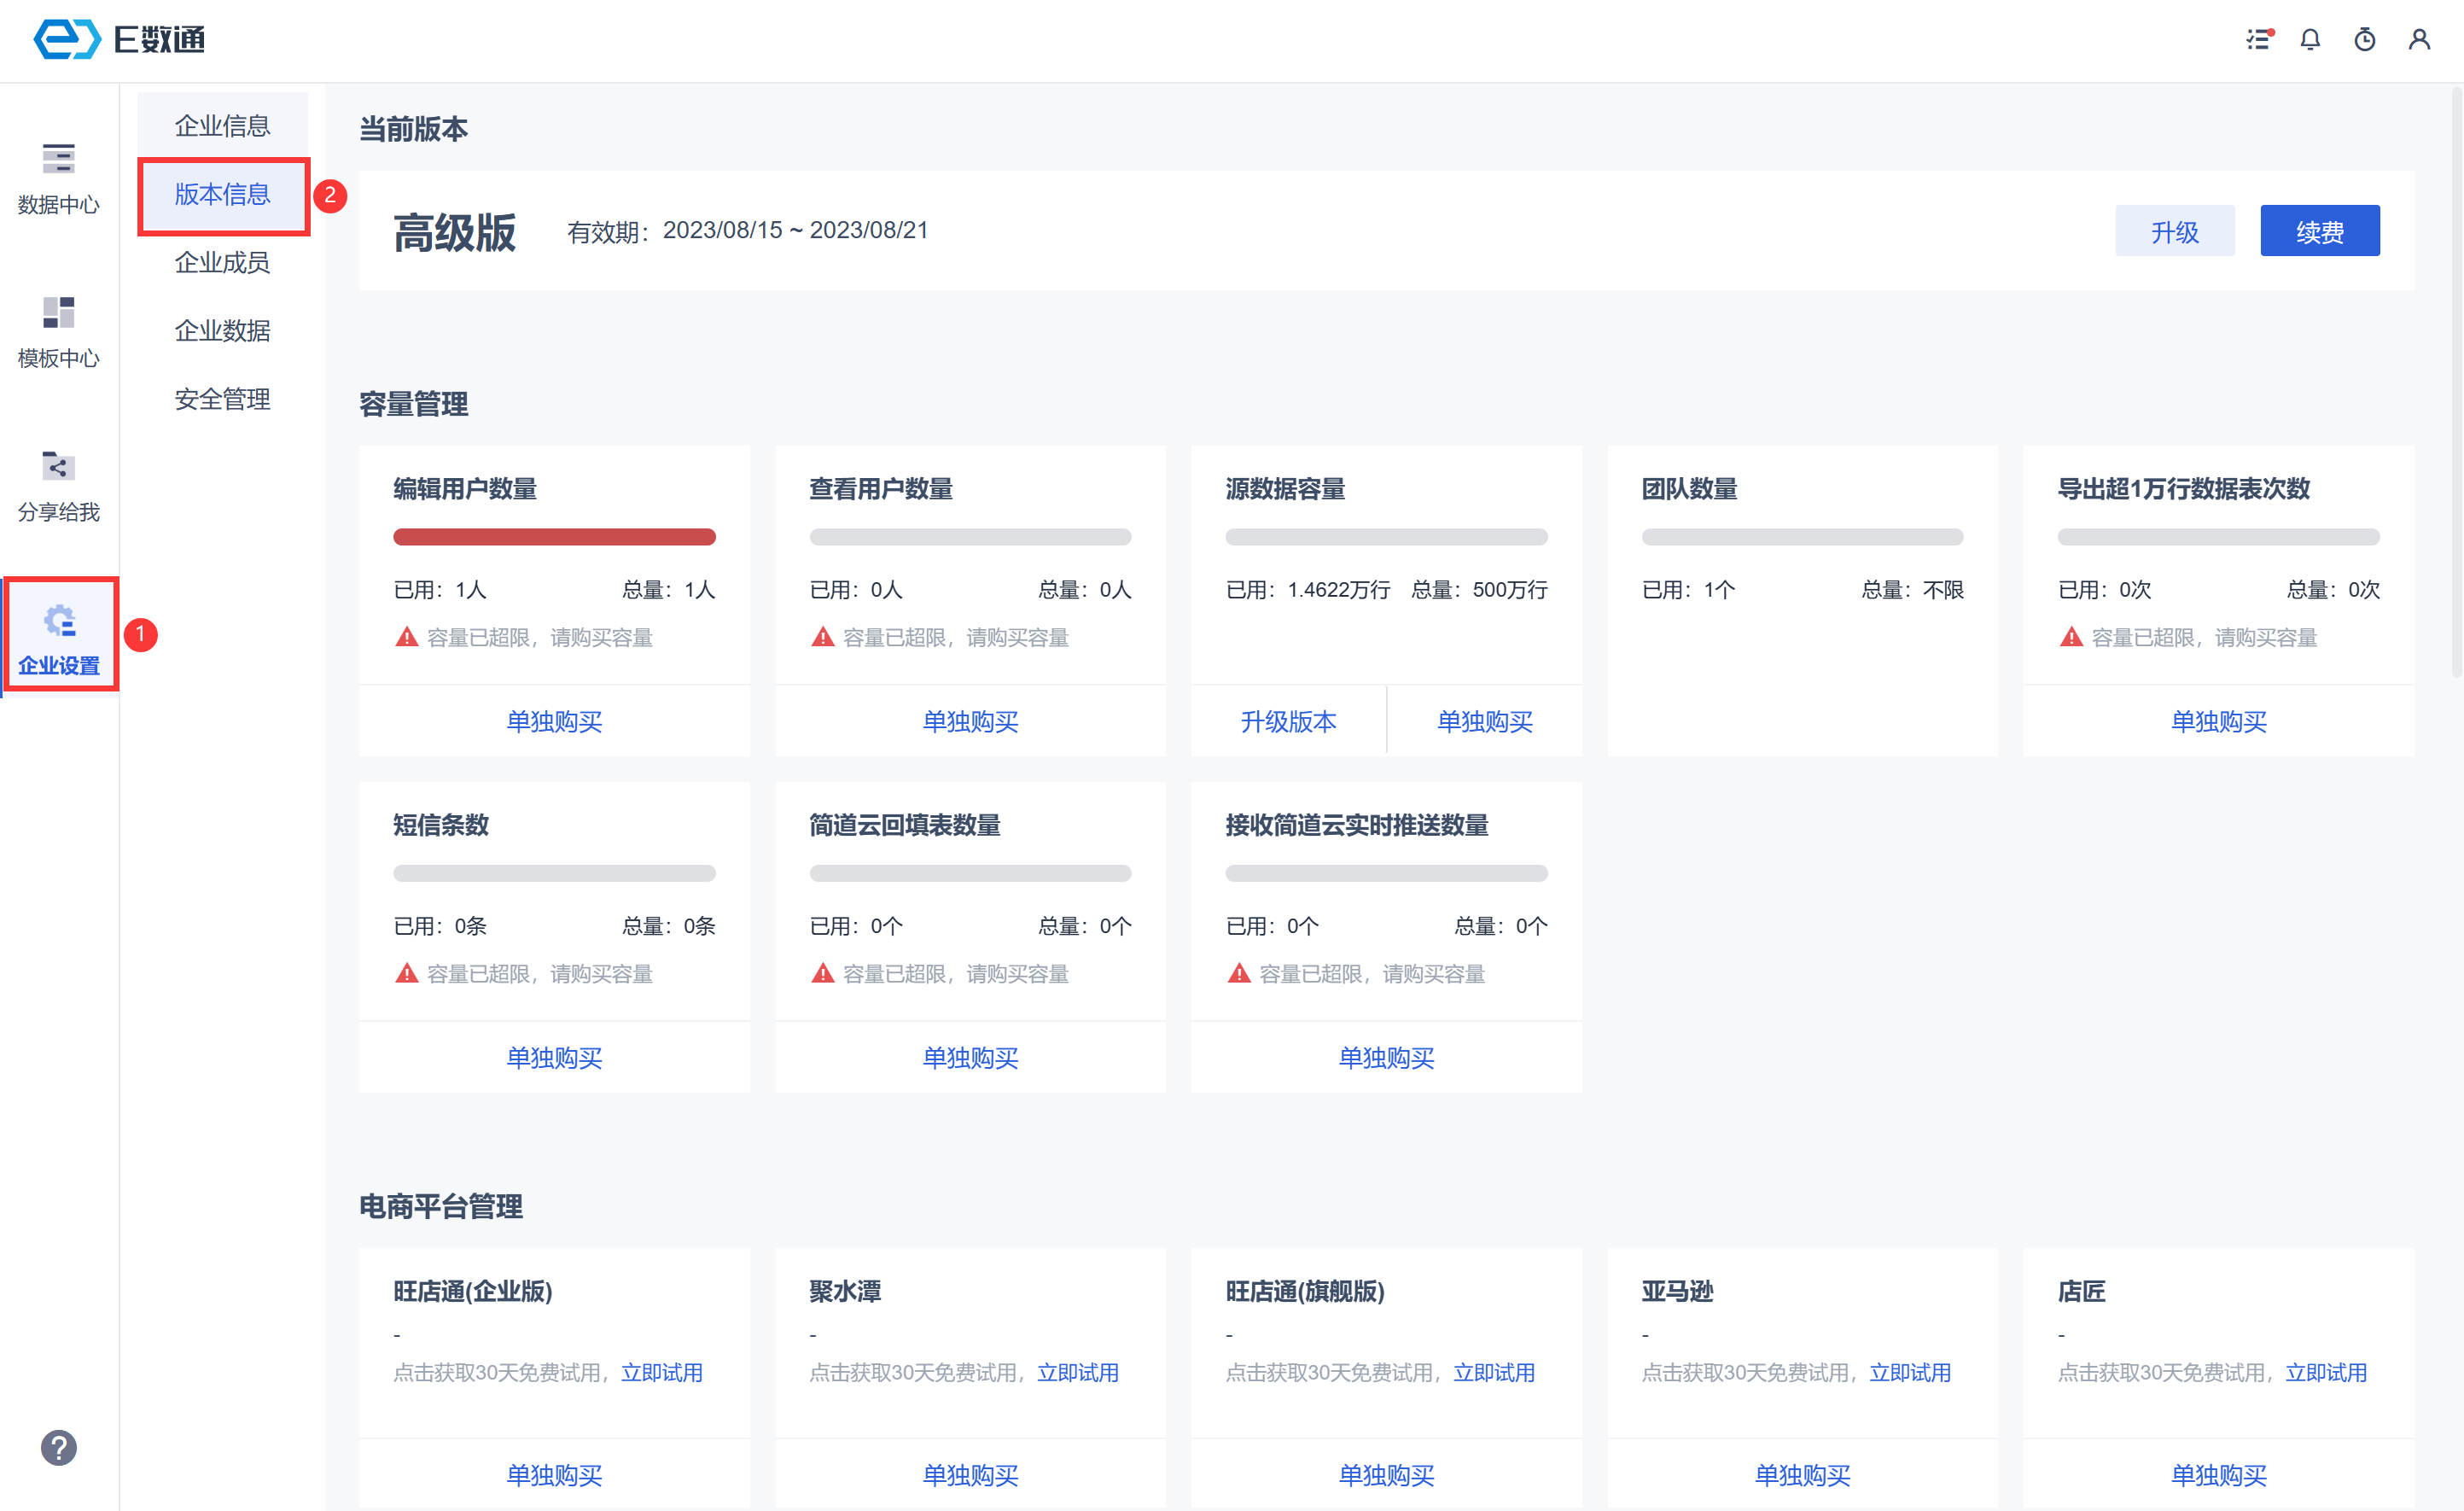The height and width of the screenshot is (1511, 2464).
Task: Open the user profile icon
Action: click(2419, 39)
